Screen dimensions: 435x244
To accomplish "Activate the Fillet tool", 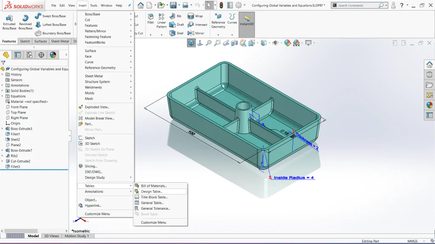I will click(x=151, y=19).
